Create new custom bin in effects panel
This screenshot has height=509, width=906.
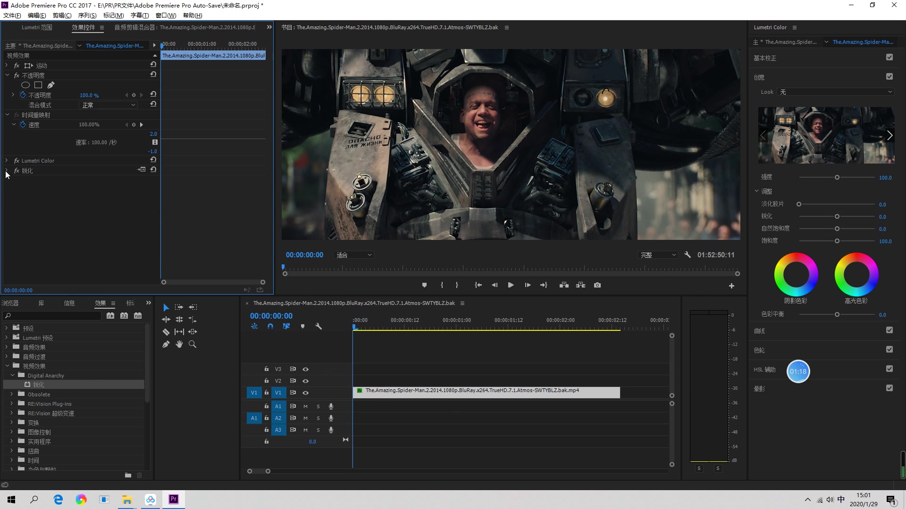(128, 475)
